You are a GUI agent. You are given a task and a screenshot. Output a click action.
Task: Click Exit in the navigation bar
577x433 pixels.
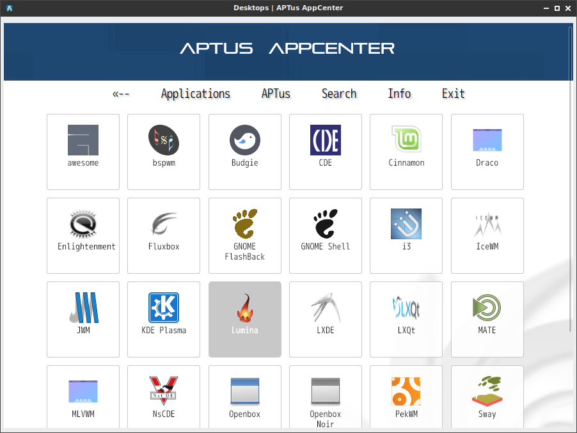point(454,94)
